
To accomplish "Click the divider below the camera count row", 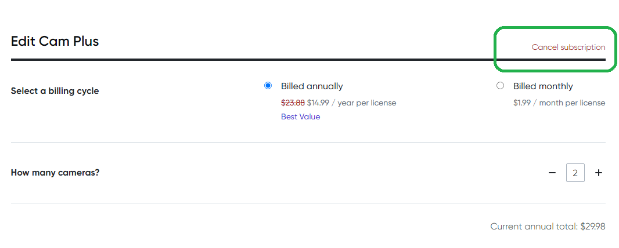I will tap(308, 203).
